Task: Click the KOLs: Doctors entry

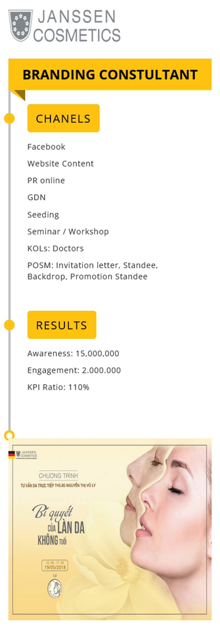Action: (55, 248)
